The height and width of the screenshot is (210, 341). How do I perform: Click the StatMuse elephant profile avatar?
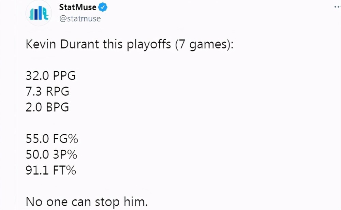coord(39,13)
